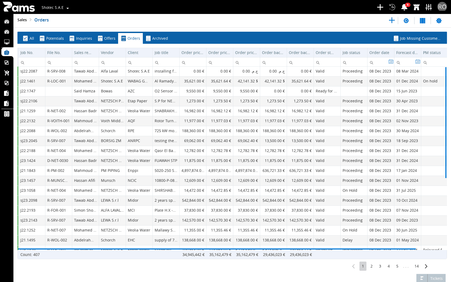Open the second dashboard gauge in the sidebar
The image size is (451, 282).
[x=7, y=32]
